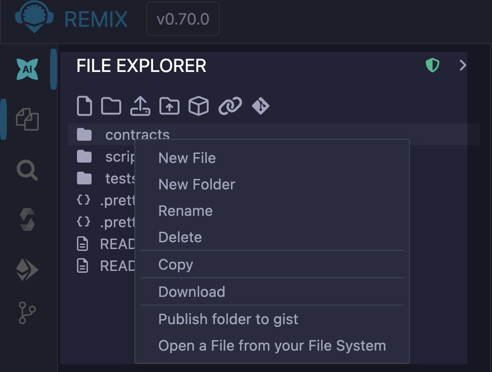Choose Open a File from your File System
The height and width of the screenshot is (372, 492).
(272, 345)
